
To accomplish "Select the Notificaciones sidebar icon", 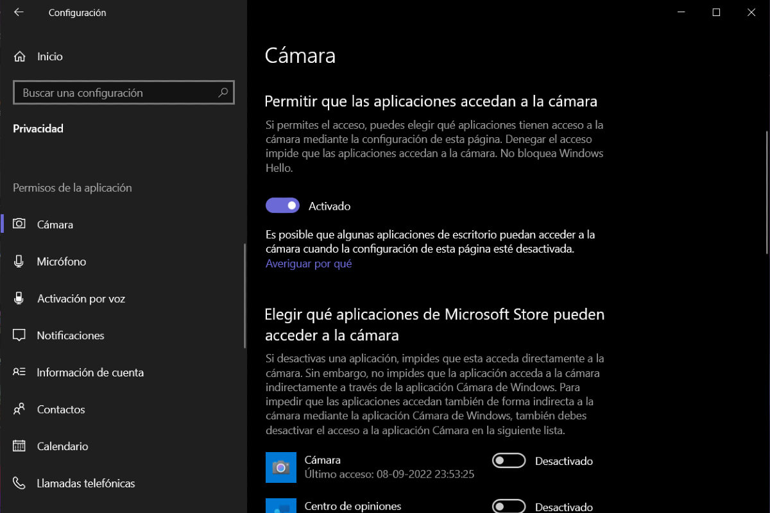I will (x=19, y=335).
